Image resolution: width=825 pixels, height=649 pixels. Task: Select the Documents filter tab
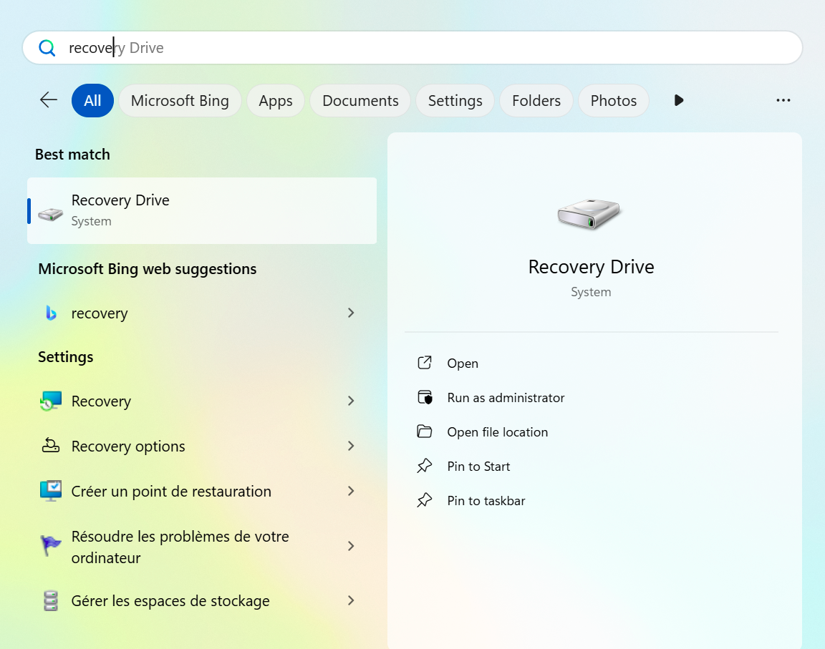point(360,101)
